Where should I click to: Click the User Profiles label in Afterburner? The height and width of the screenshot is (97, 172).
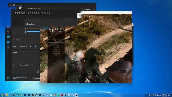(16, 40)
